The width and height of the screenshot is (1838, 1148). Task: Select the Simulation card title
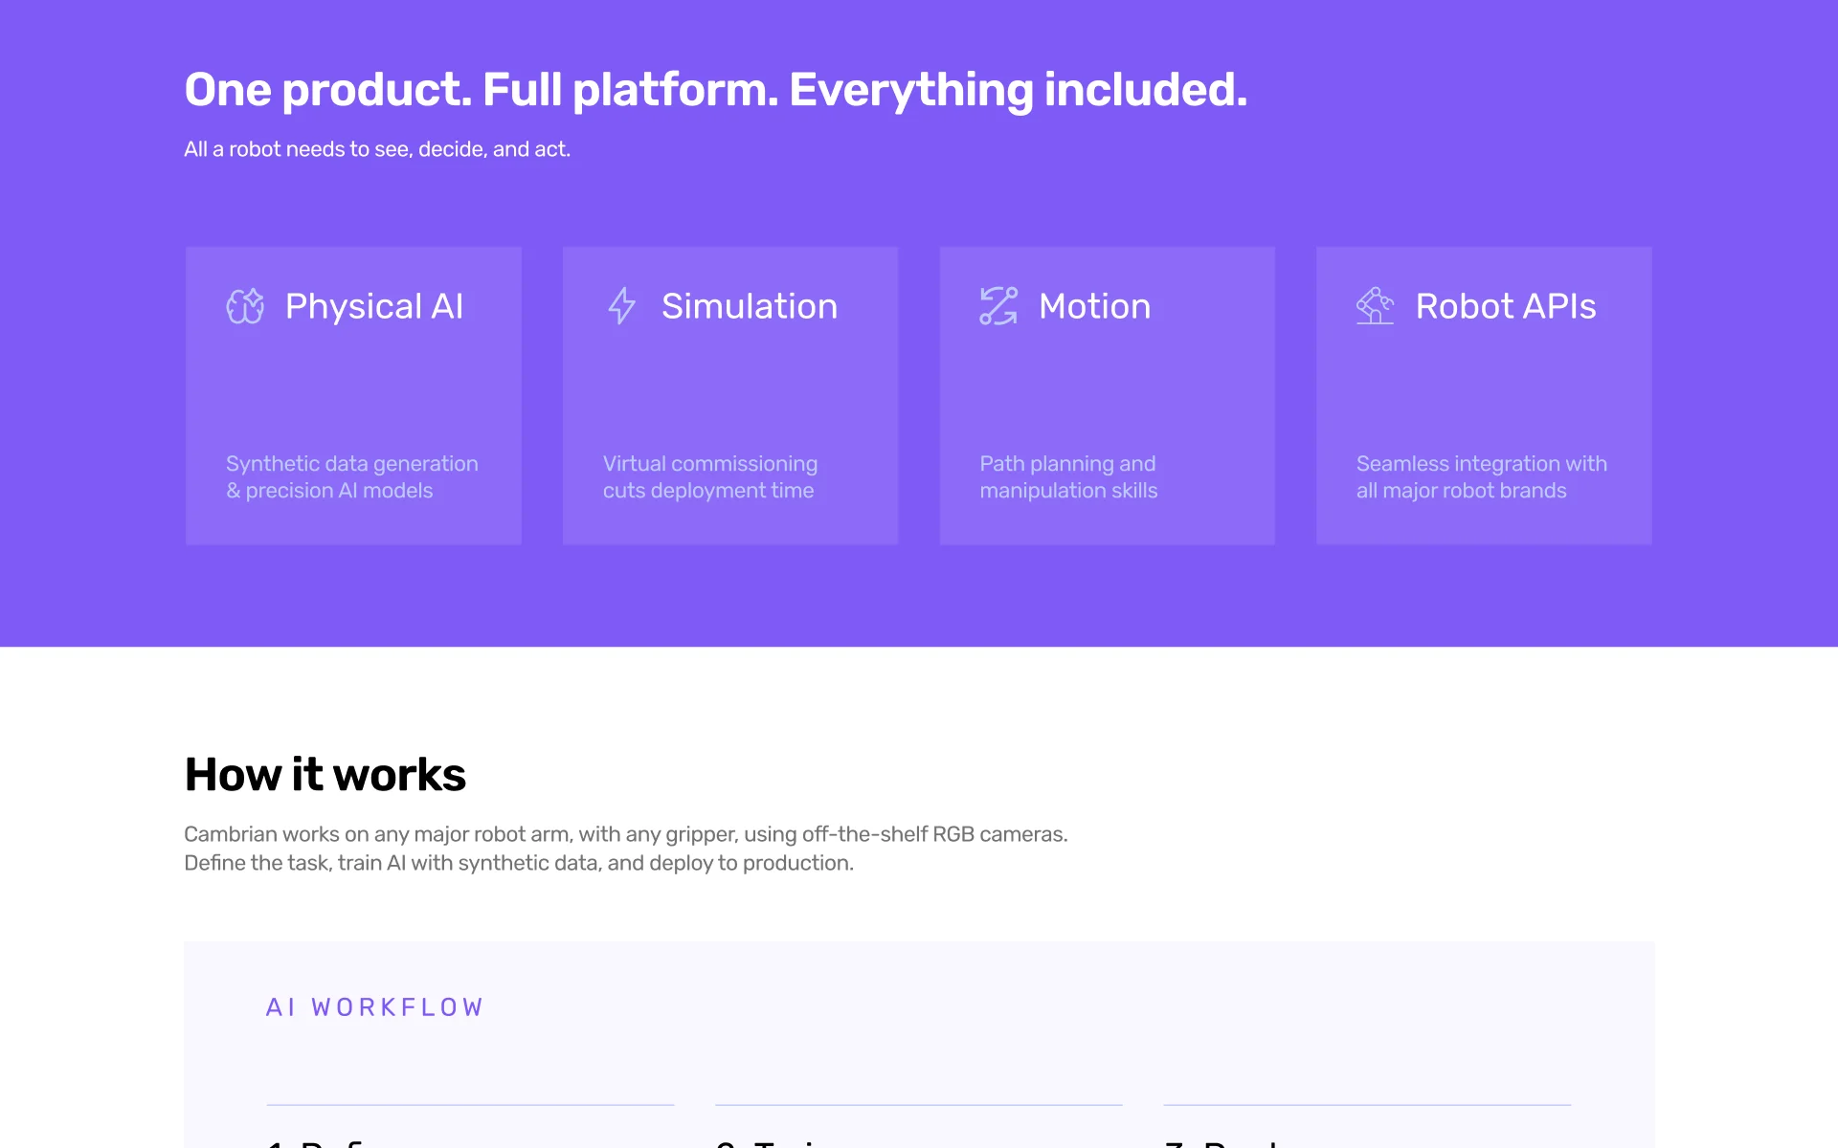pyautogui.click(x=750, y=306)
